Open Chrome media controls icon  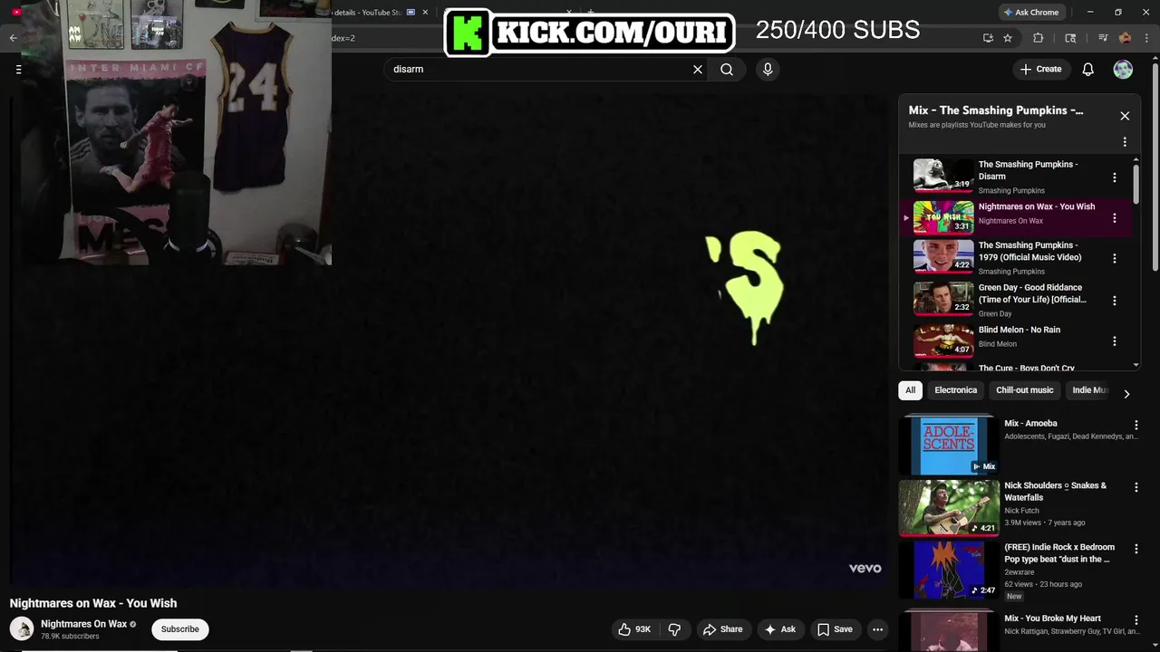(x=1103, y=38)
